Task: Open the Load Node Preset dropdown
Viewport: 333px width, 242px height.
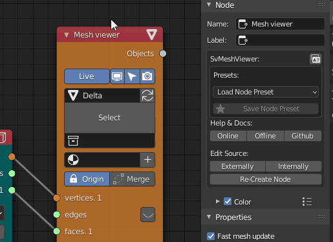Action: 266,92
